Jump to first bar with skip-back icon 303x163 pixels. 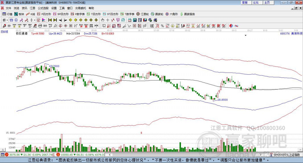point(50,20)
